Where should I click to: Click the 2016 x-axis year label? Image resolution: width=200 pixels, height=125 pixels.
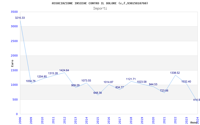(109, 120)
